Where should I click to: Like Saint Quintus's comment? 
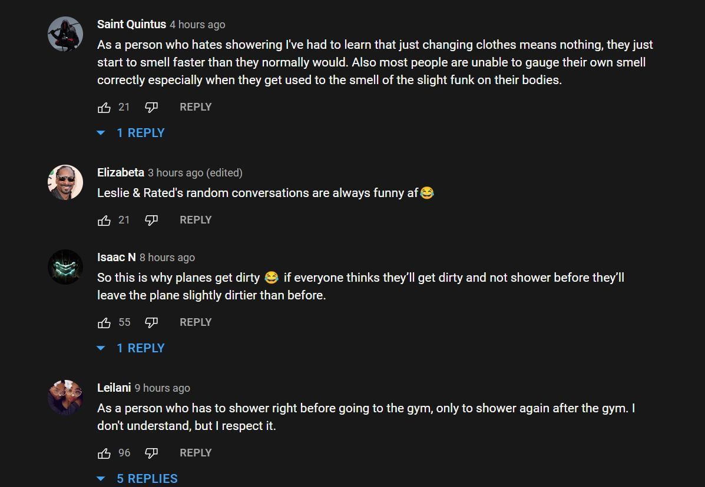(x=104, y=107)
